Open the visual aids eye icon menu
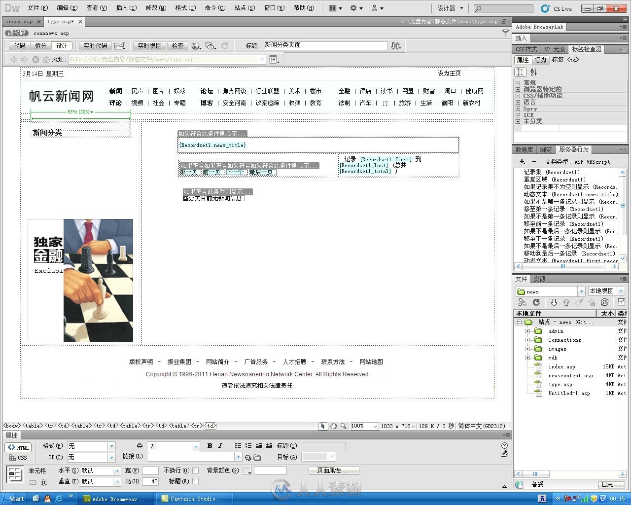Viewport: 631px width, 505px height. (x=211, y=46)
